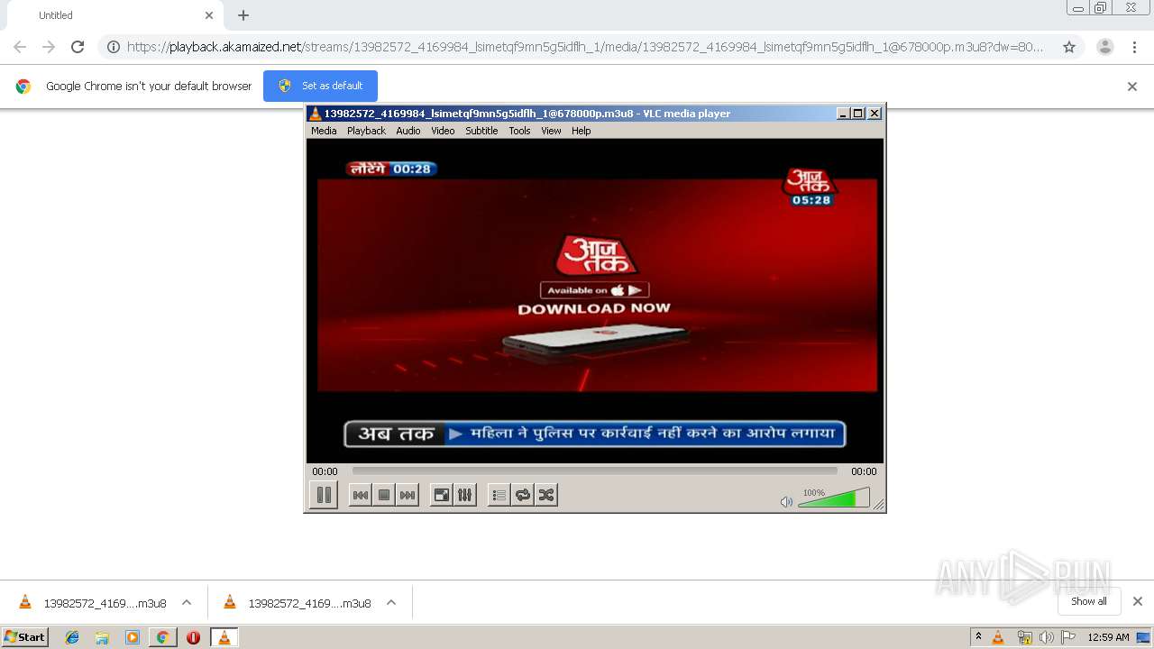This screenshot has width=1154, height=649.
Task: Open Windows Media Player taskbar icon
Action: click(133, 637)
